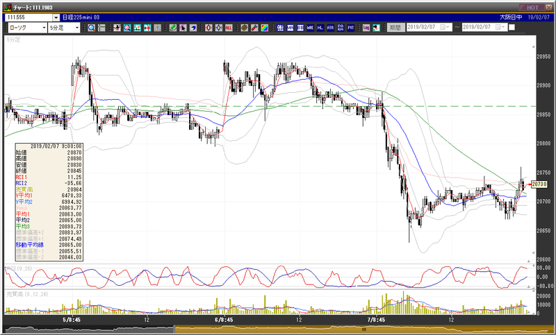Screen dimensions: 556x335
Task: Expand the symbol code 111.555 dropdown arrow
Action: [x=56, y=18]
